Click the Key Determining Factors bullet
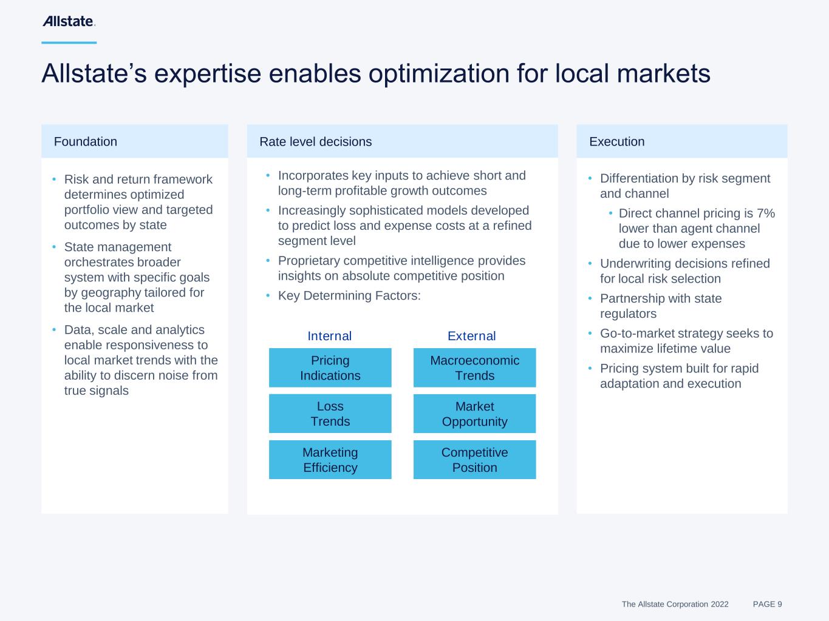Screen dimensions: 829x621 [349, 295]
